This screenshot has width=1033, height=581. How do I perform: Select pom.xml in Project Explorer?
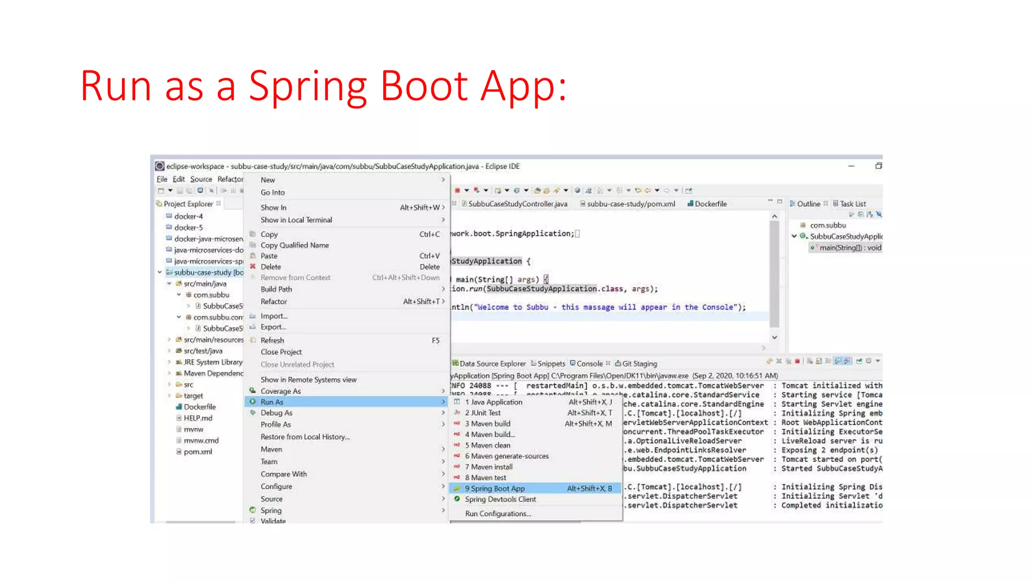194,452
